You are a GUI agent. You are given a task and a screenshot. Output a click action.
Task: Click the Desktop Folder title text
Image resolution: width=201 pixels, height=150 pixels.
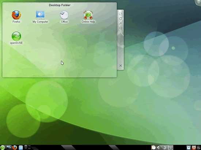coord(60,5)
